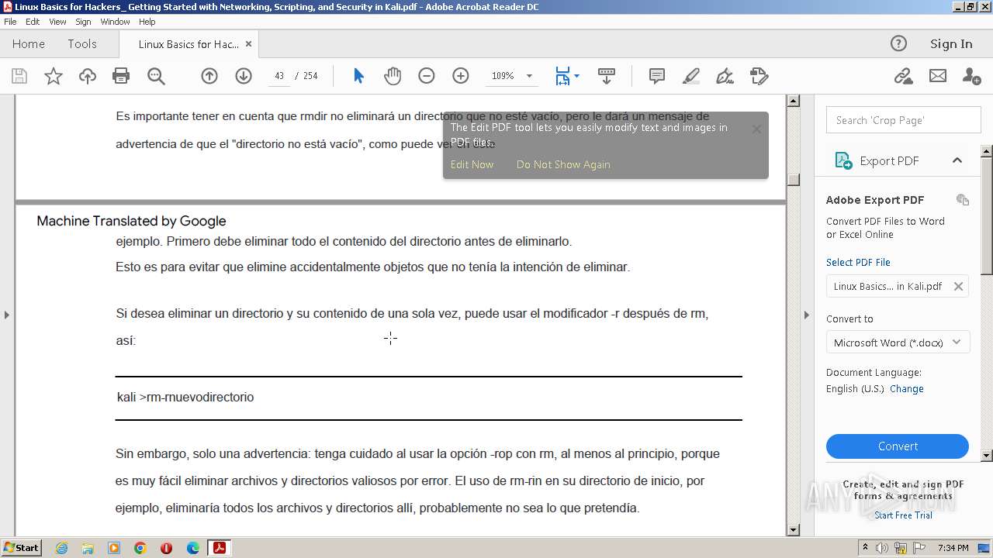Viewport: 993px width, 558px height.
Task: Activate the hand pan tool
Action: (393, 76)
